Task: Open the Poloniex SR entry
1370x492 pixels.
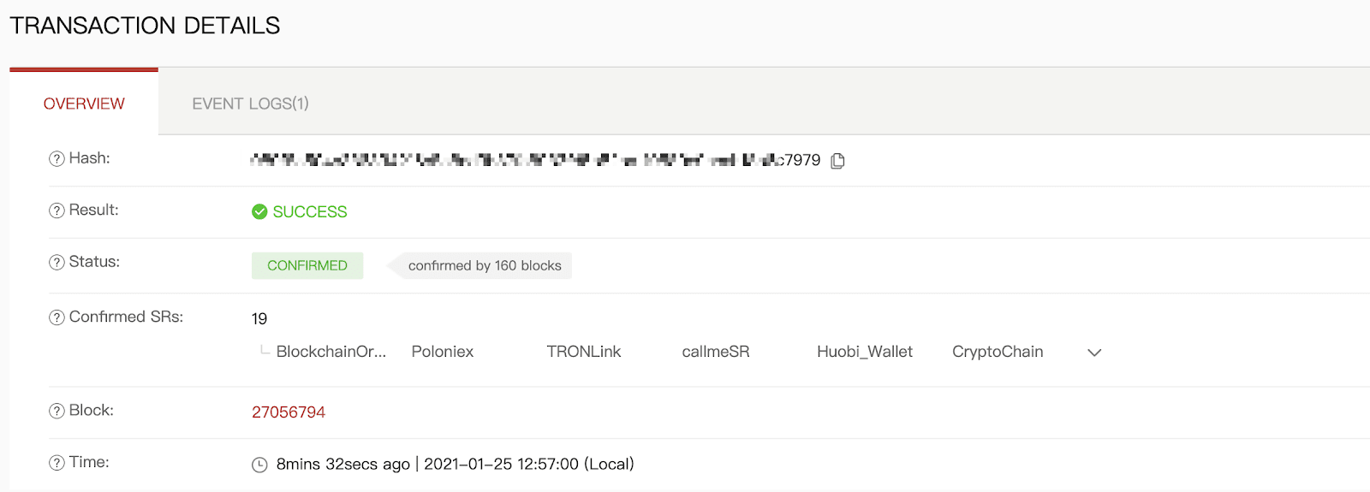Action: coord(443,352)
